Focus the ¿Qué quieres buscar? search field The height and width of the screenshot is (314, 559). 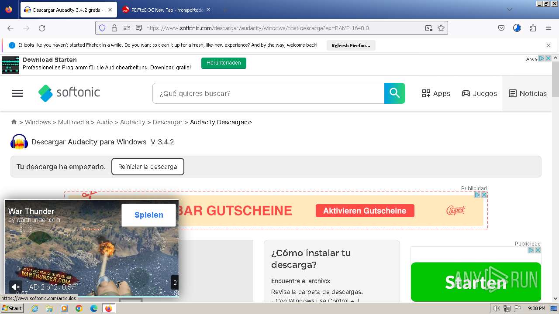(268, 93)
